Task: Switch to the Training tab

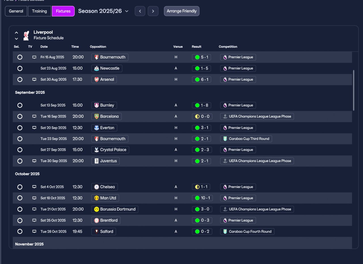Action: click(39, 11)
